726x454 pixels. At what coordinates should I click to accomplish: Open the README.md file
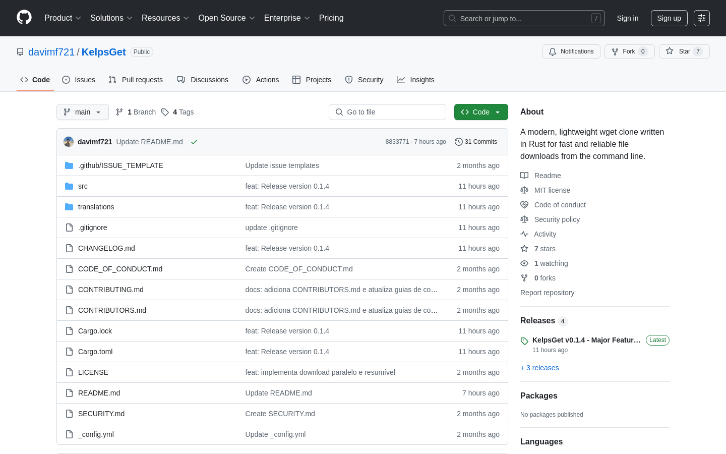(99, 393)
